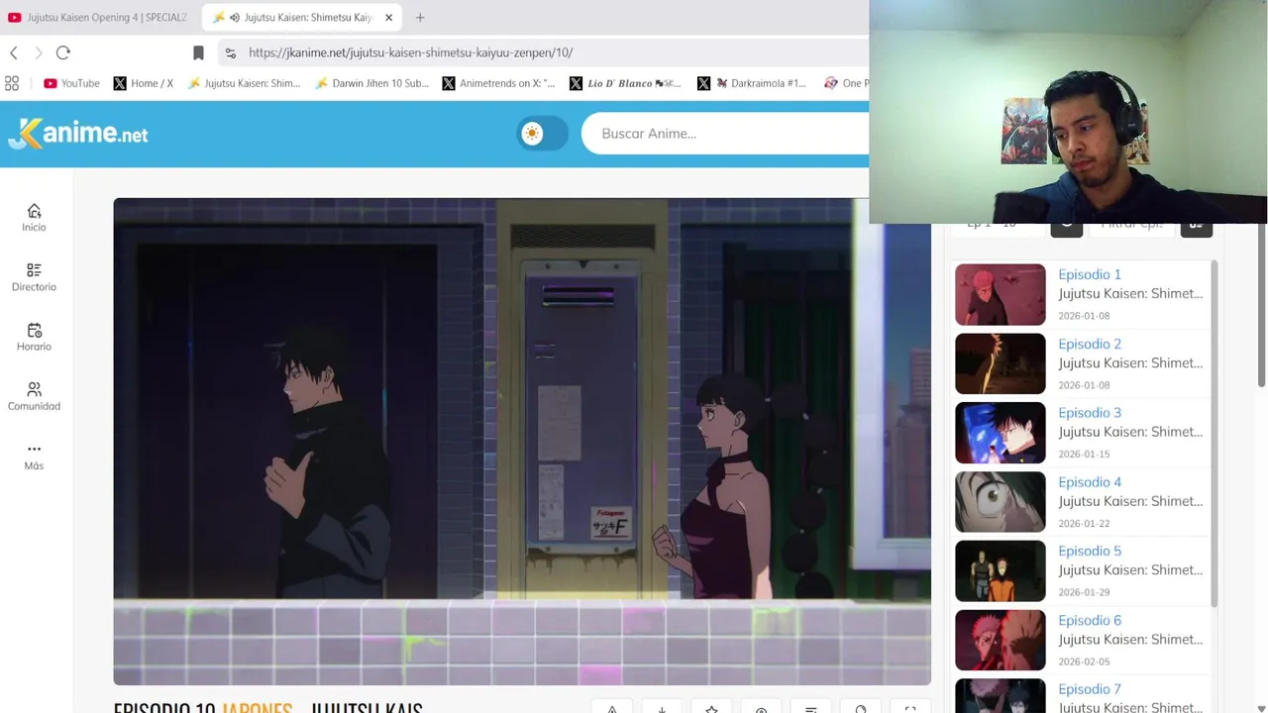This screenshot has width=1268, height=713.
Task: Expand the Más menu in sidebar
Action: click(x=34, y=456)
